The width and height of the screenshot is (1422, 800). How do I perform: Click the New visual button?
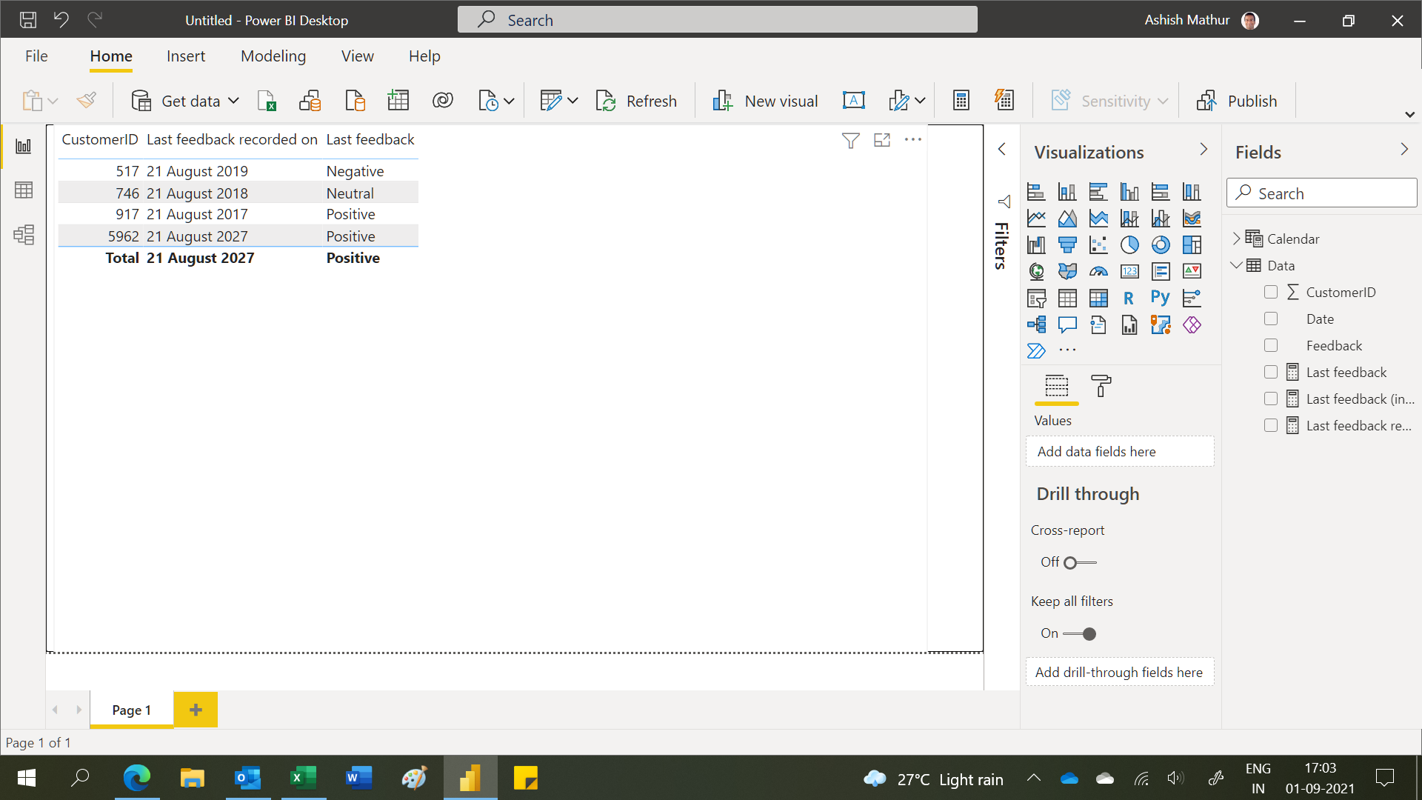click(x=765, y=101)
